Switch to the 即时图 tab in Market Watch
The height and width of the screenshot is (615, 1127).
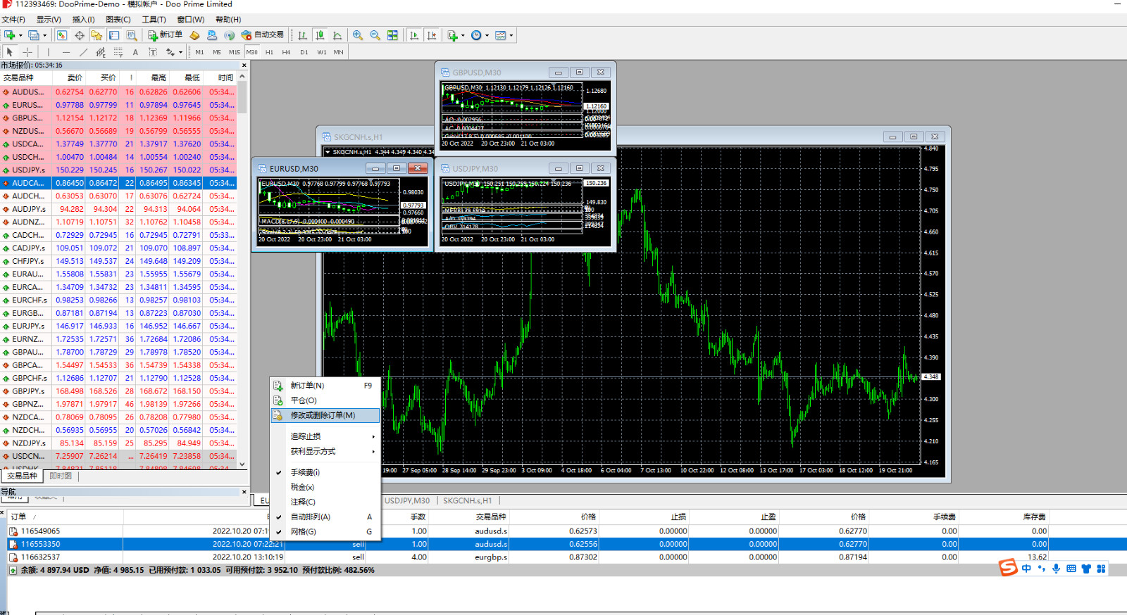pos(61,476)
